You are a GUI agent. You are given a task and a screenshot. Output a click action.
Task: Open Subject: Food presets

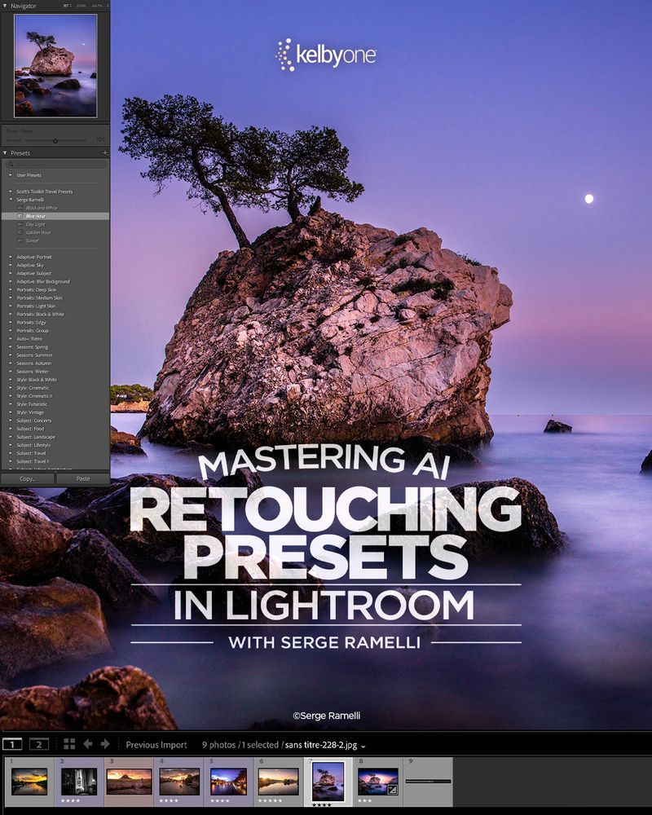30,429
